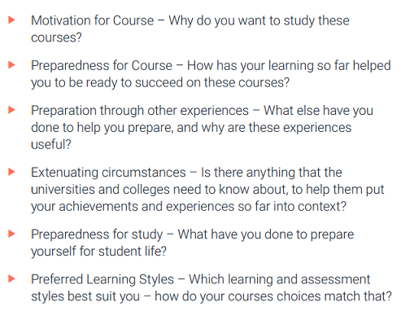Click the orange bullet beside Motivation for Course
The height and width of the screenshot is (311, 410).
pos(11,20)
